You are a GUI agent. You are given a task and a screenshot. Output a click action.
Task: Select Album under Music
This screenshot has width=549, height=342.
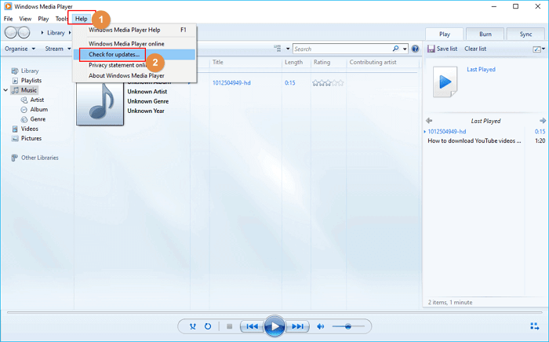pyautogui.click(x=38, y=110)
